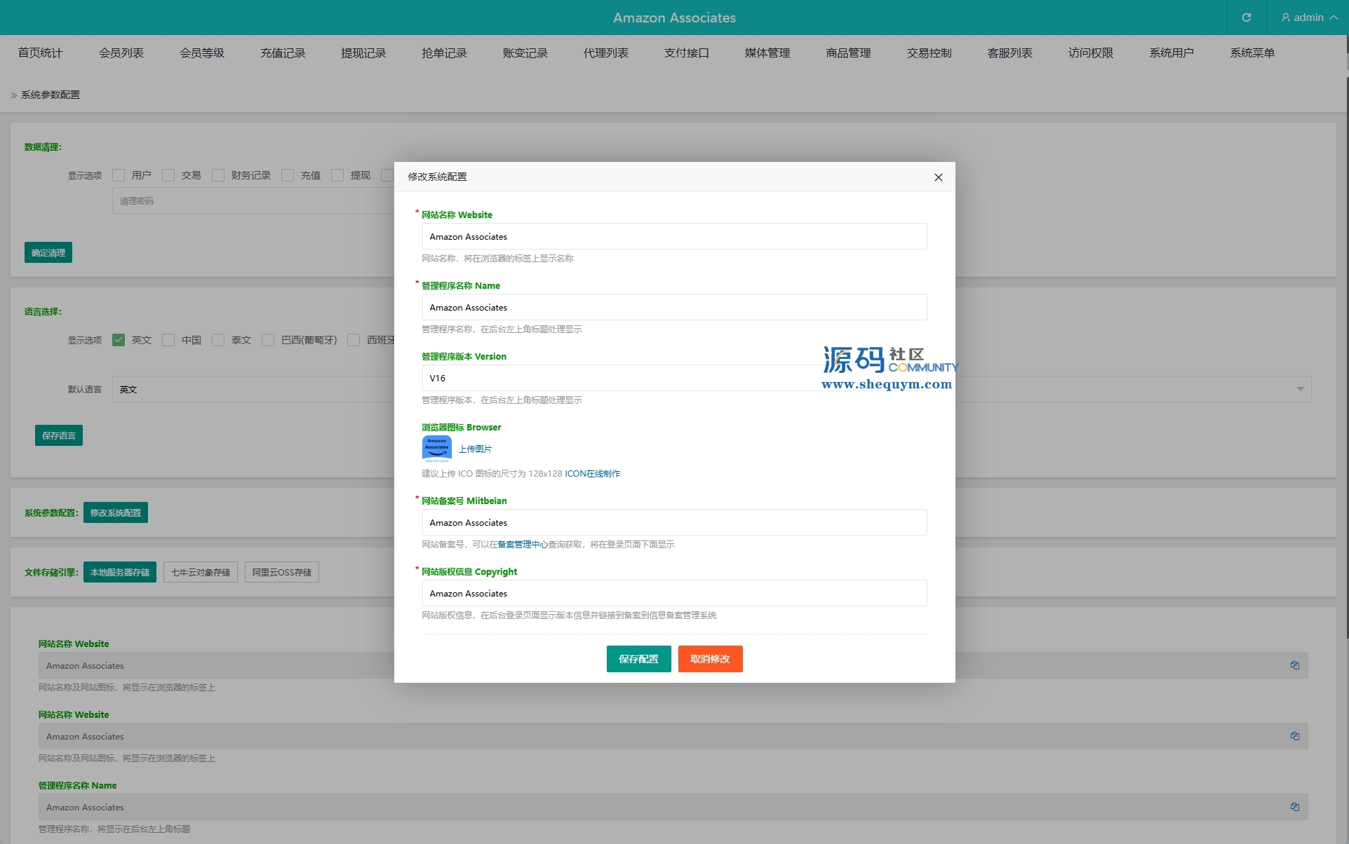1349x844 pixels.
Task: Enable the 中国 language checkbox
Action: (x=168, y=340)
